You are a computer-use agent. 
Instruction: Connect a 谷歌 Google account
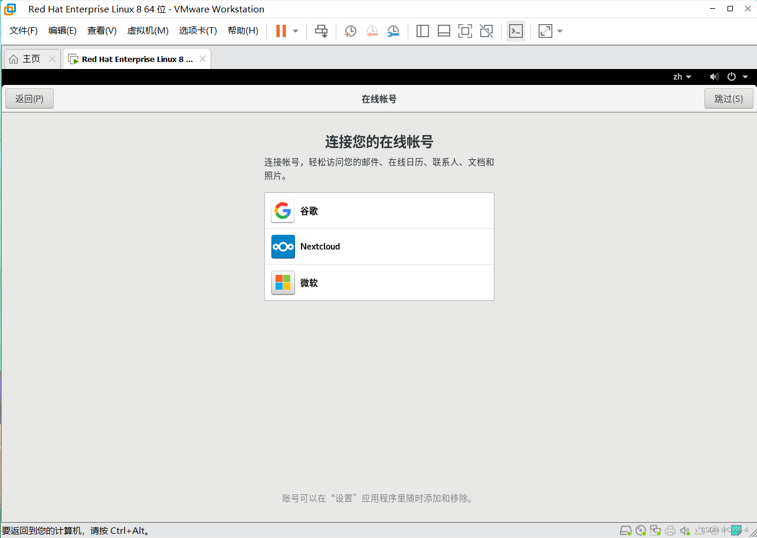point(379,211)
